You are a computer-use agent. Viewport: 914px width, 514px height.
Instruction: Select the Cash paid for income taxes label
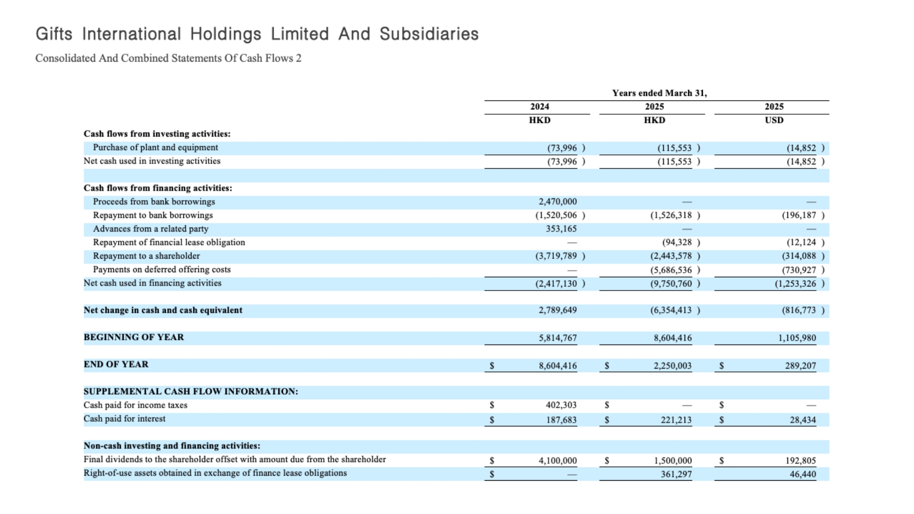136,405
